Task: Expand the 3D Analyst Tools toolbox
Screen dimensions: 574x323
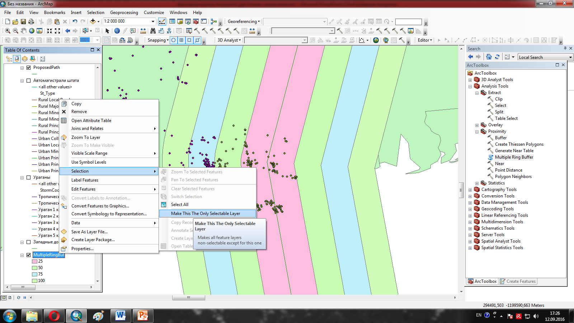Action: click(470, 80)
